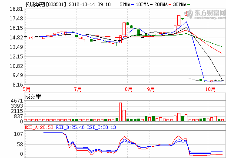Image resolution: width=226 pixels, height=158 pixels.
Task: Select the timestamp 2016-10-14 09:10
Action: coord(90,4)
